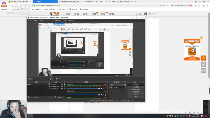Viewport: 210px width, 118px height.
Task: Open 麦克风/Aux audio settings gear
Action: (x=106, y=88)
